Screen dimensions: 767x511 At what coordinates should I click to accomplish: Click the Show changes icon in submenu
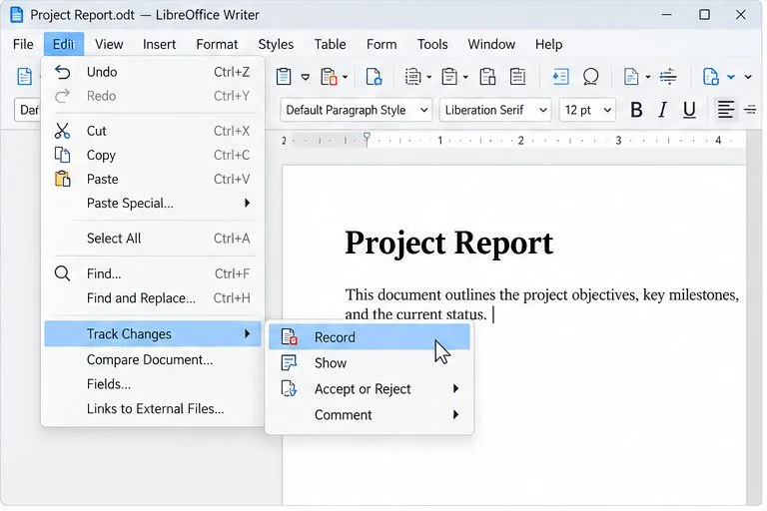289,363
